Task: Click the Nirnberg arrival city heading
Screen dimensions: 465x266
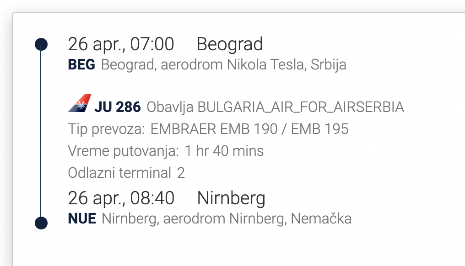Action: [x=231, y=198]
